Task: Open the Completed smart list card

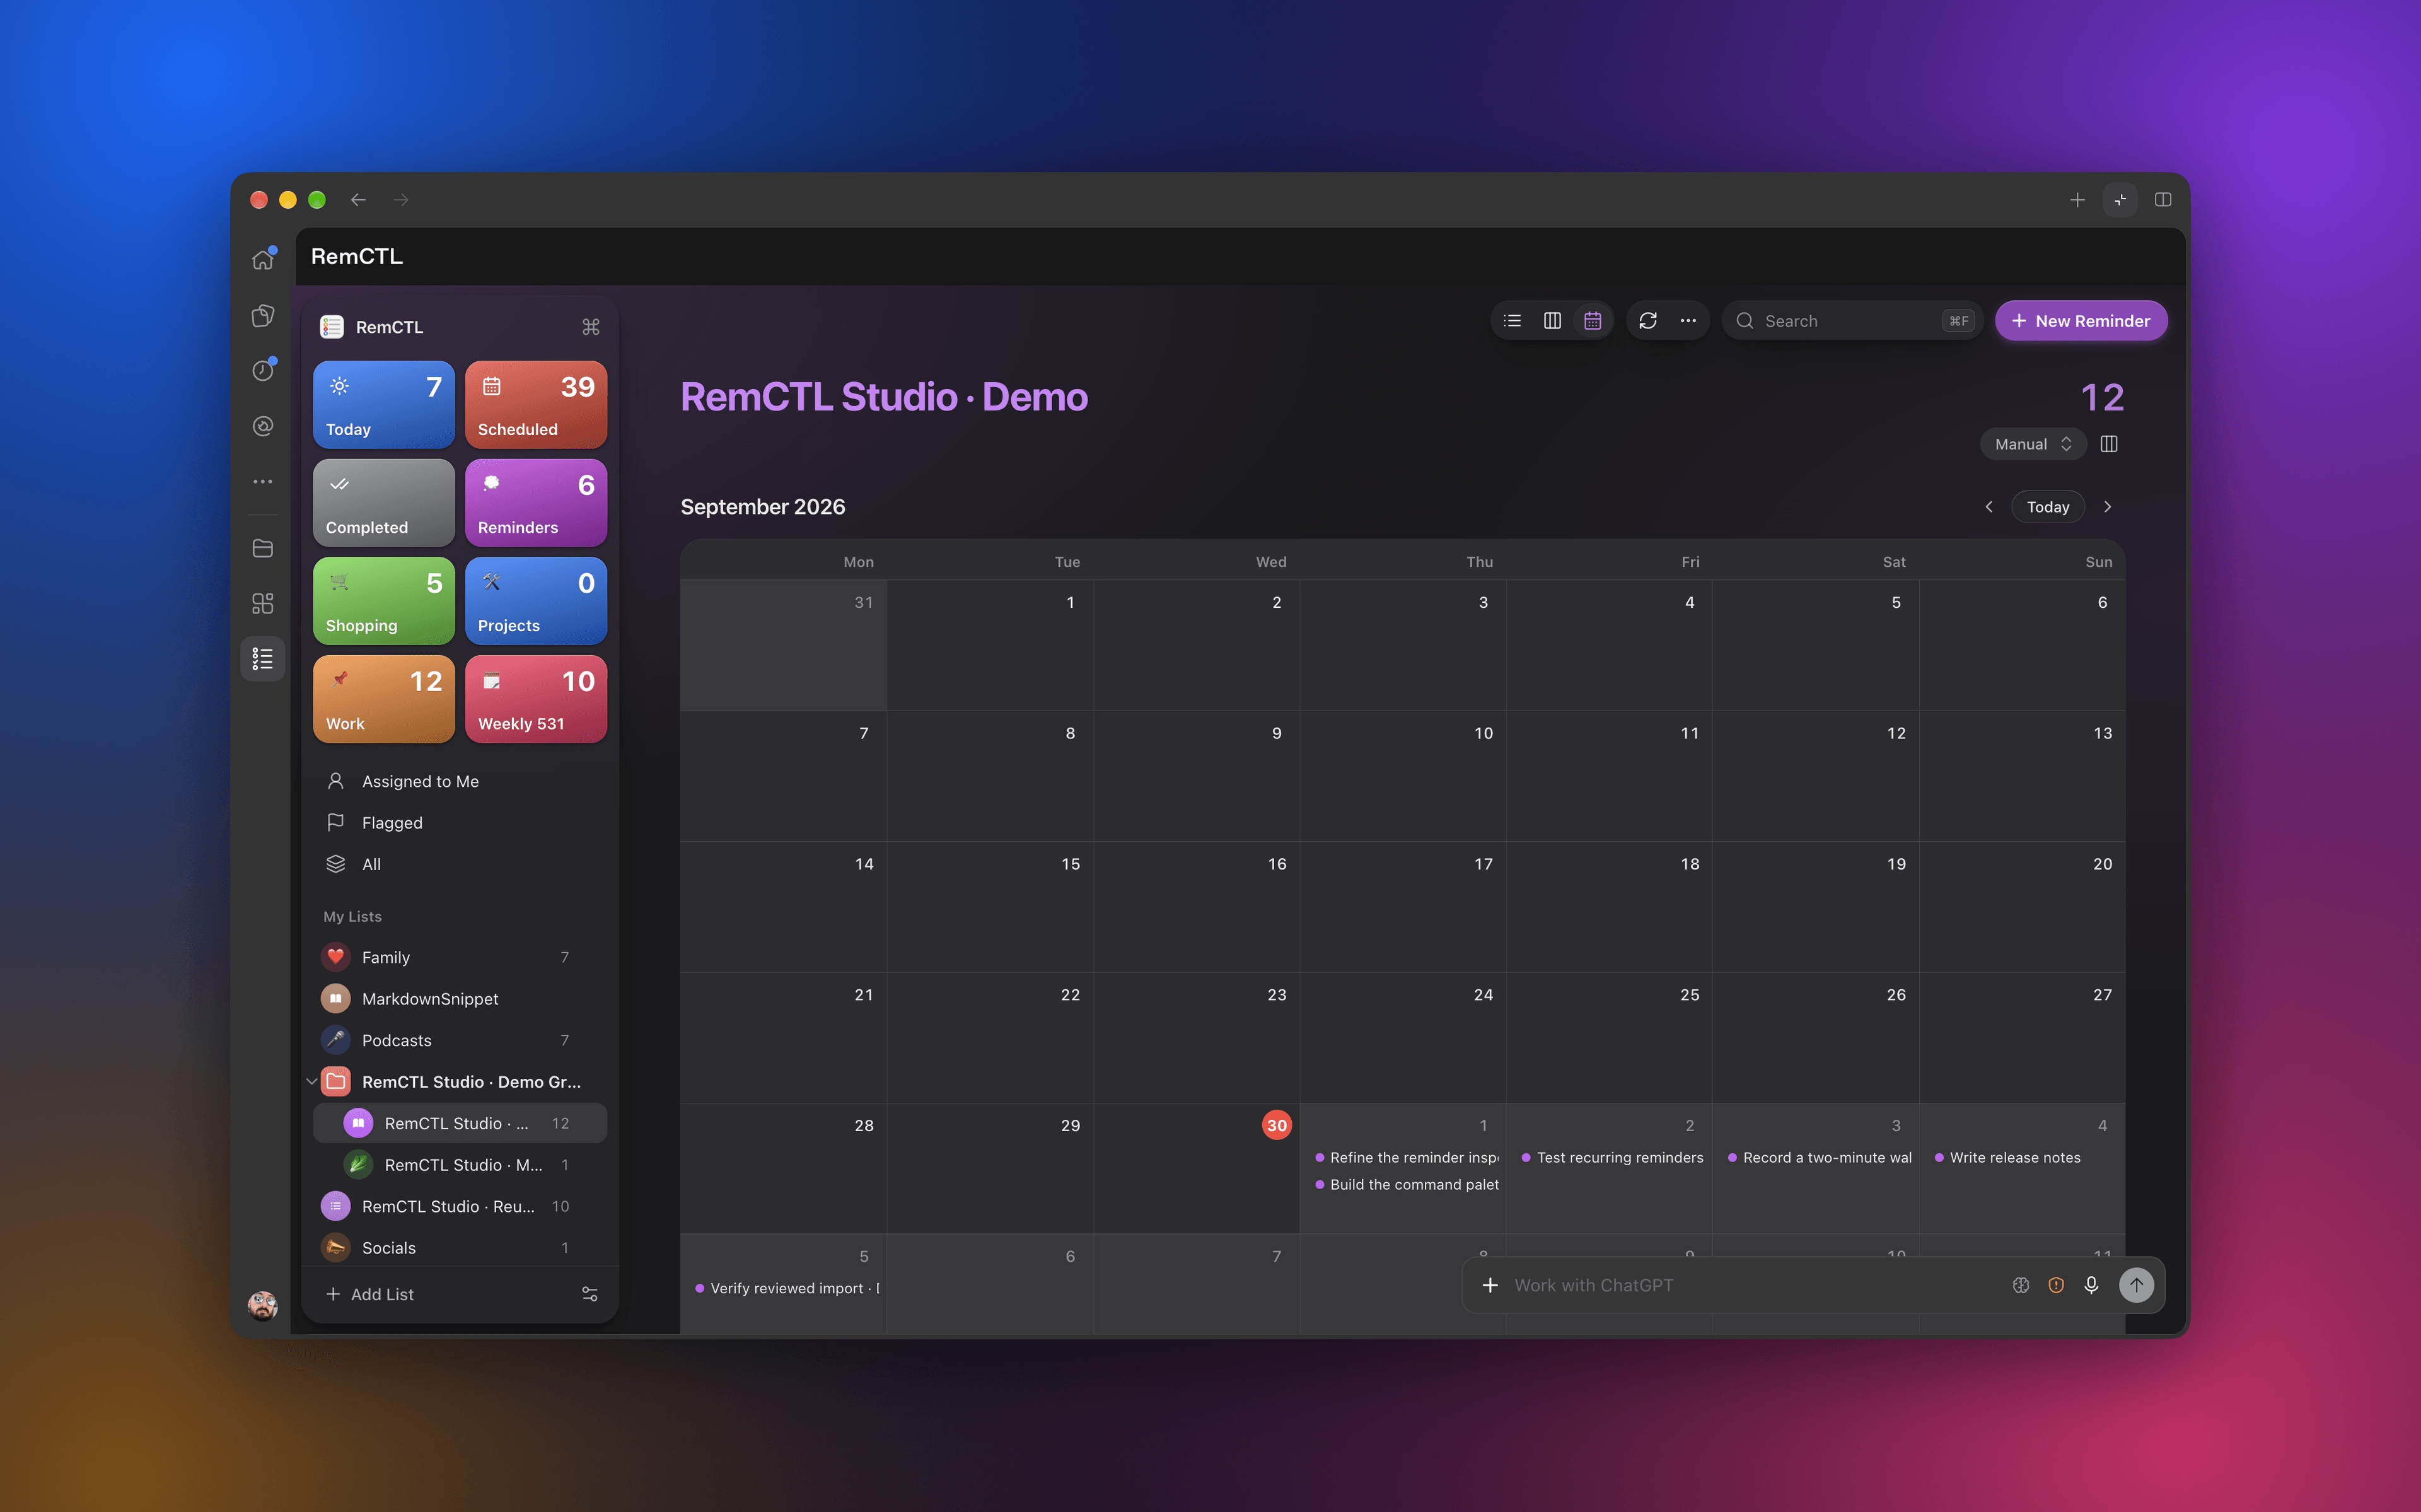Action: pyautogui.click(x=384, y=503)
